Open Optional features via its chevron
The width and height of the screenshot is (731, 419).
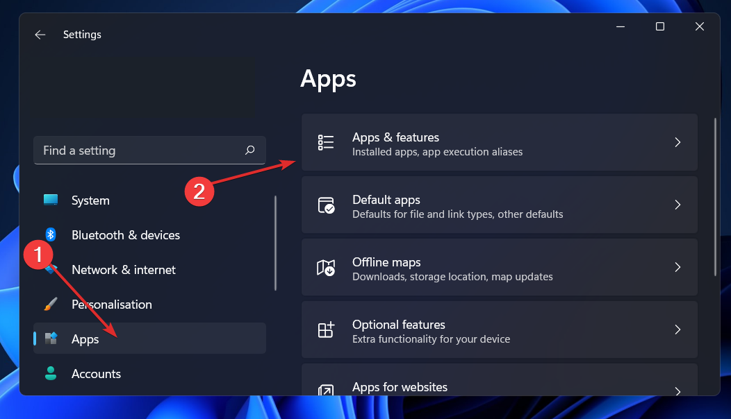[x=677, y=330]
